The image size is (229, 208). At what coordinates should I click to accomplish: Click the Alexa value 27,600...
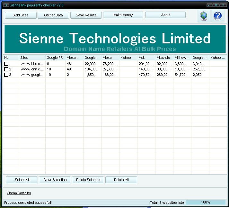(110, 69)
